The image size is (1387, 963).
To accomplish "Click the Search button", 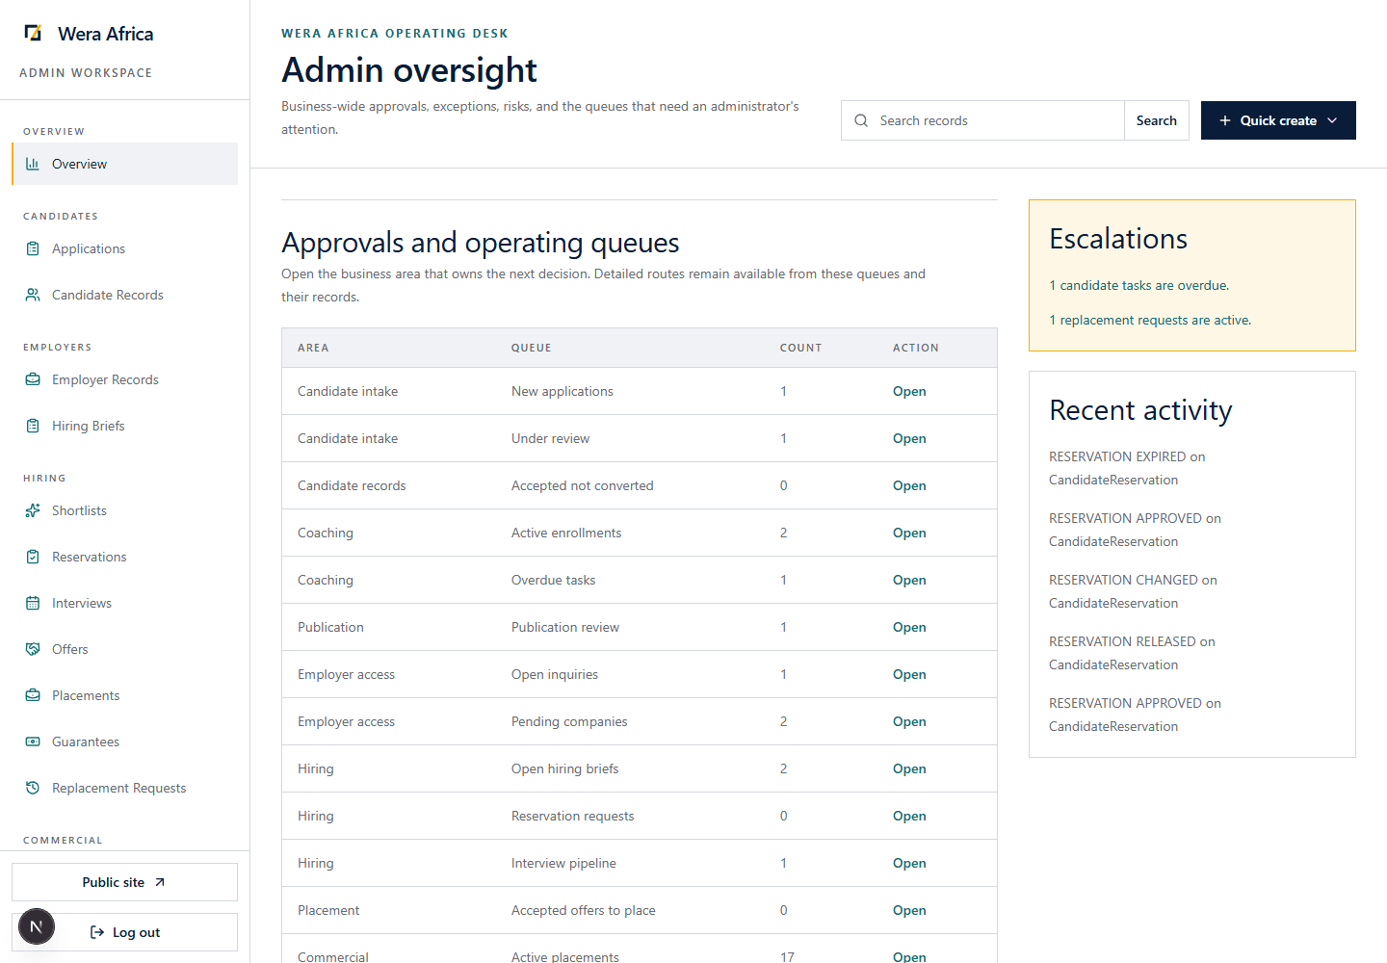I will (1157, 120).
